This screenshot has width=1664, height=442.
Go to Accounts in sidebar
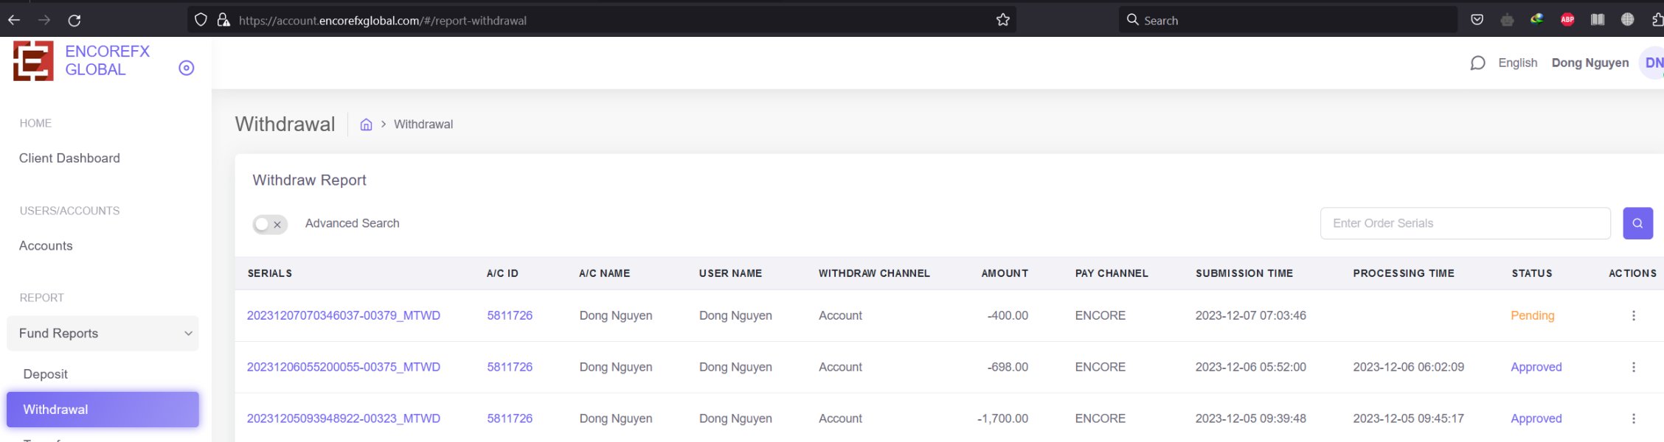point(46,246)
